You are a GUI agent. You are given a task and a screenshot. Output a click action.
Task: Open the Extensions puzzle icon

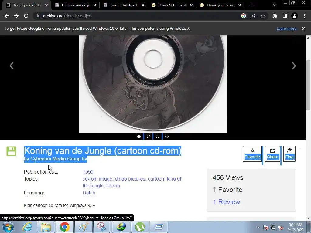pyautogui.click(x=275, y=16)
